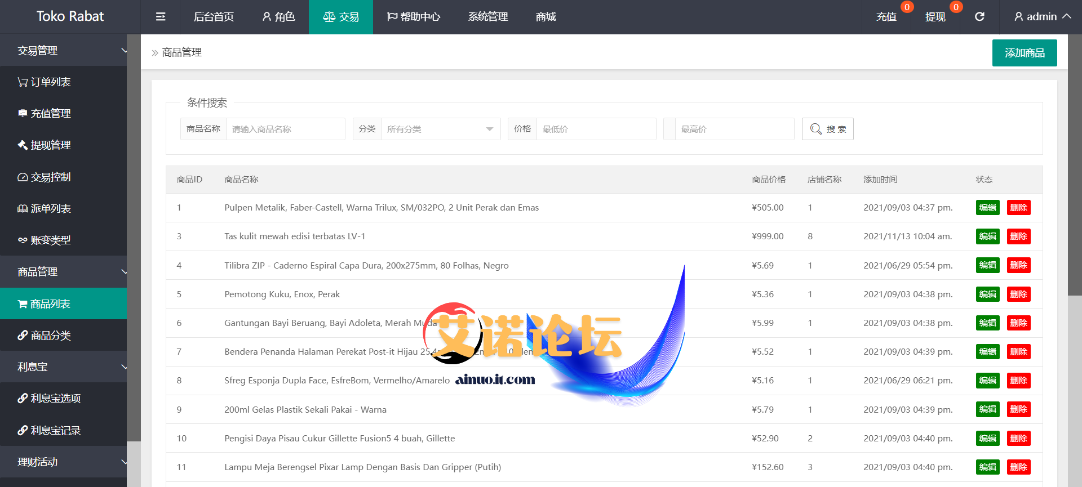Delete the Bendera Penanda Halaman row
This screenshot has height=487, width=1082.
(x=1018, y=351)
